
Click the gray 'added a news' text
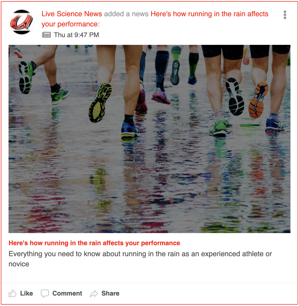(126, 14)
